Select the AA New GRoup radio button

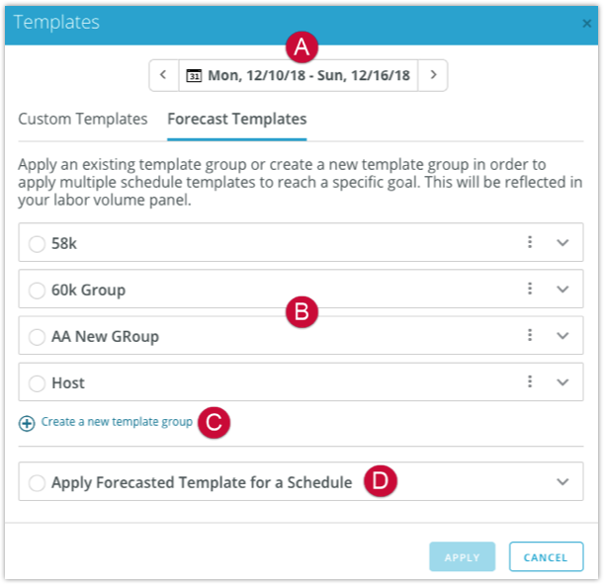(x=37, y=336)
